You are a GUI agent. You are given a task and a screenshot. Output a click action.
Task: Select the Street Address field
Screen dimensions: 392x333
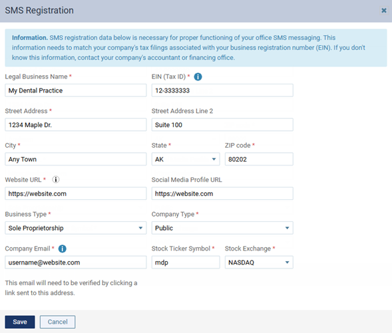(x=75, y=124)
